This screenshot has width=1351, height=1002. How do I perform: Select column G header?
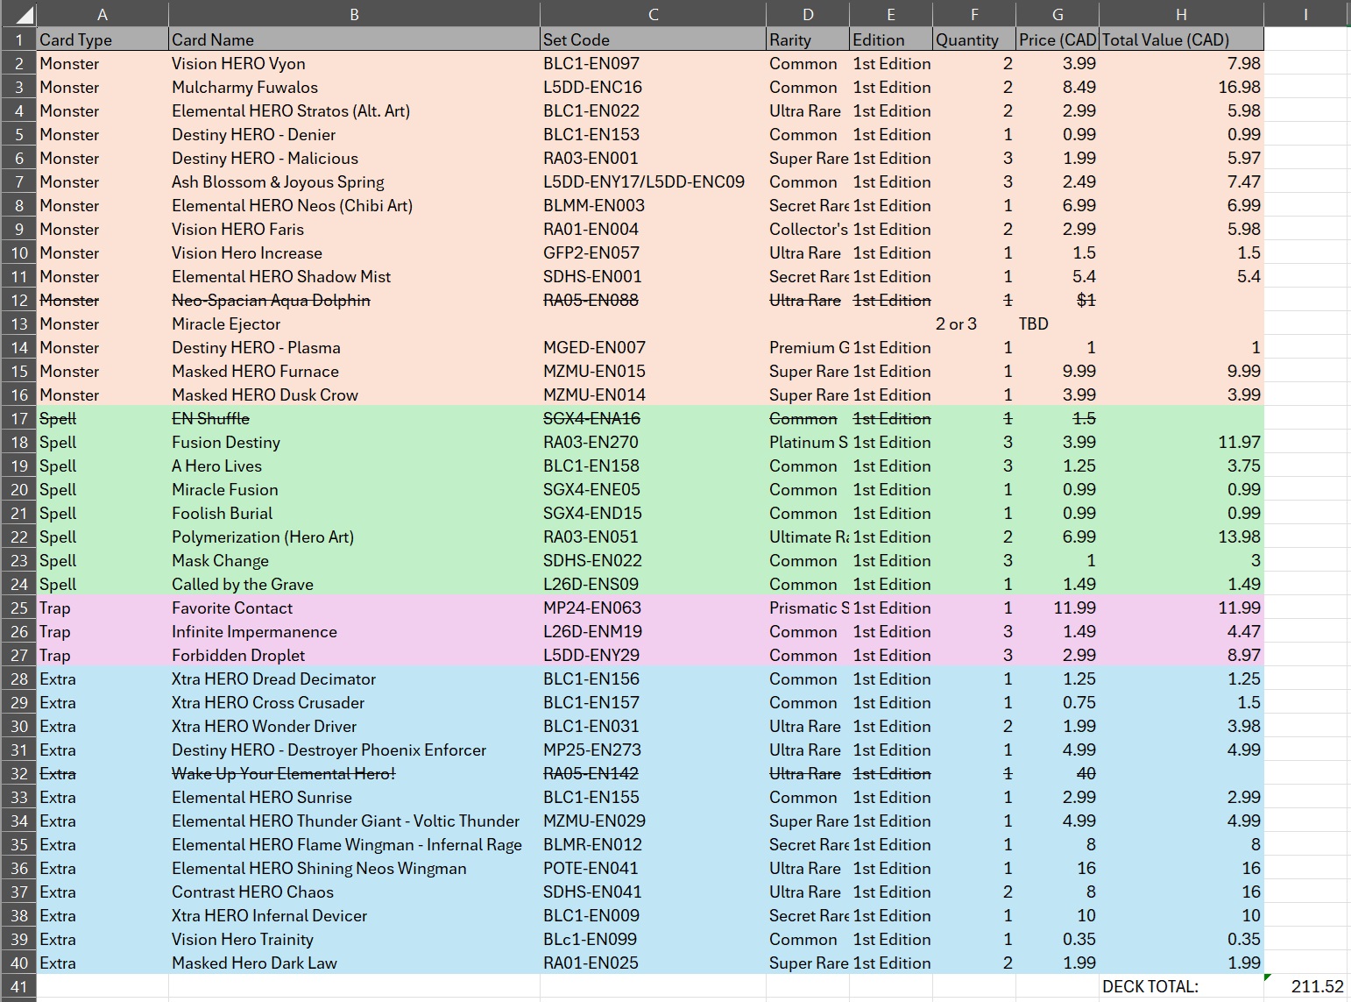1057,14
